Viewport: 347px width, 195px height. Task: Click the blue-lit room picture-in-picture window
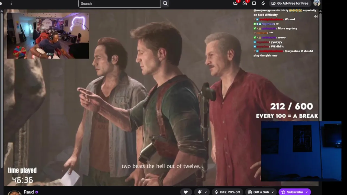click(301, 151)
